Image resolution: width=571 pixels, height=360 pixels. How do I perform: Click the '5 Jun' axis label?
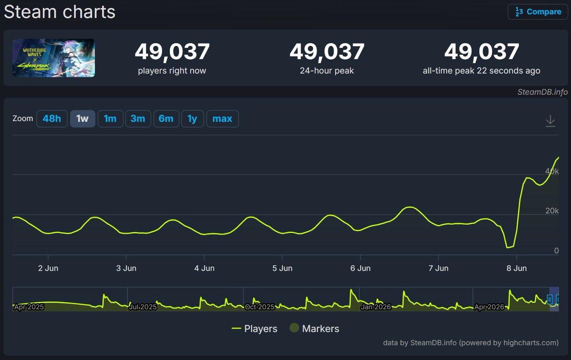coord(282,268)
